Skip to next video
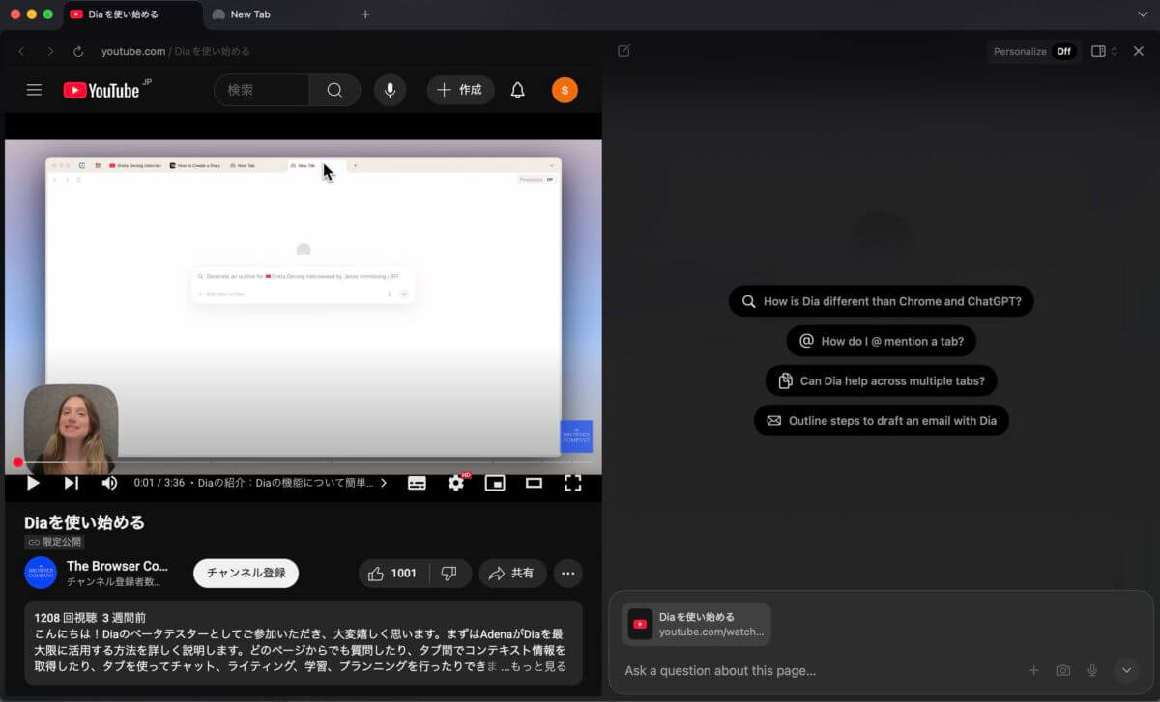The height and width of the screenshot is (702, 1160). pos(72,483)
